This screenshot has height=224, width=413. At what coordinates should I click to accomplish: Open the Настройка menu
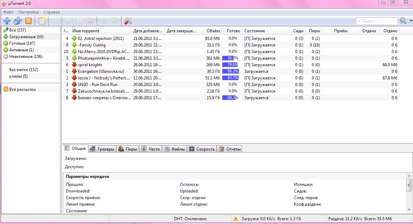click(x=28, y=12)
